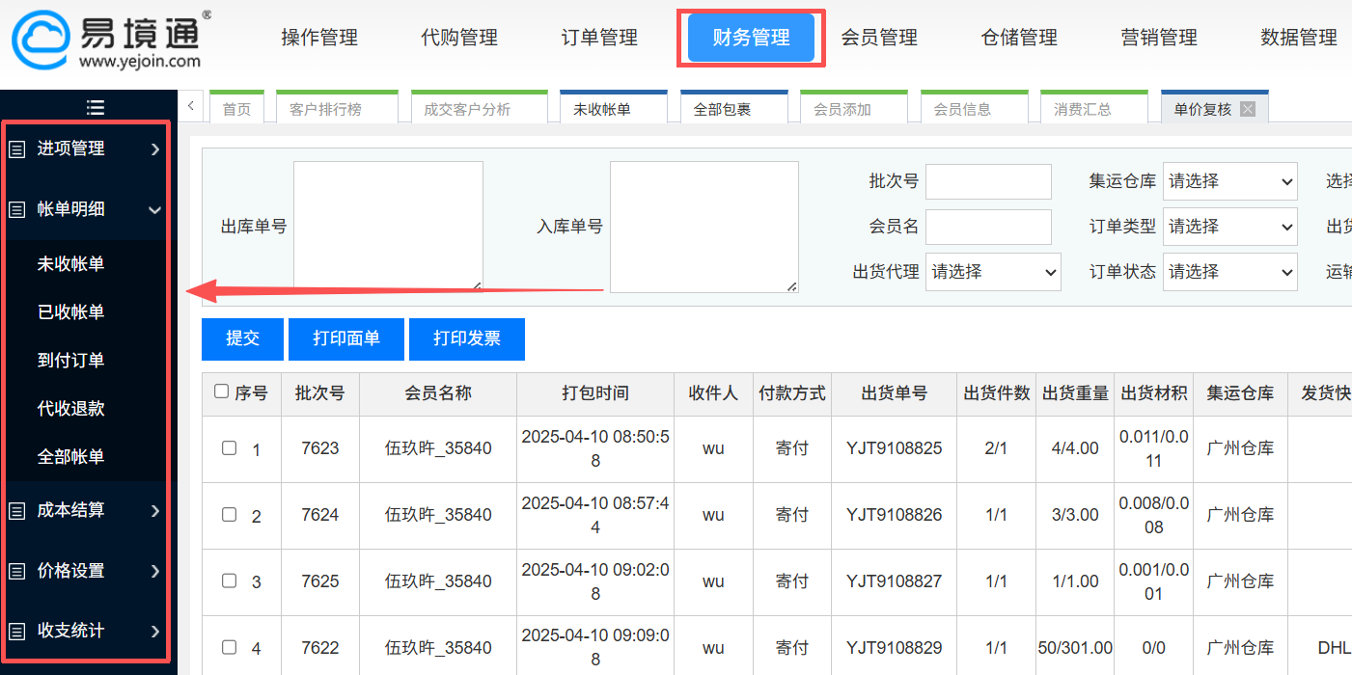The width and height of the screenshot is (1352, 675).
Task: Open the 出货代理 dropdown
Action: pos(993,272)
